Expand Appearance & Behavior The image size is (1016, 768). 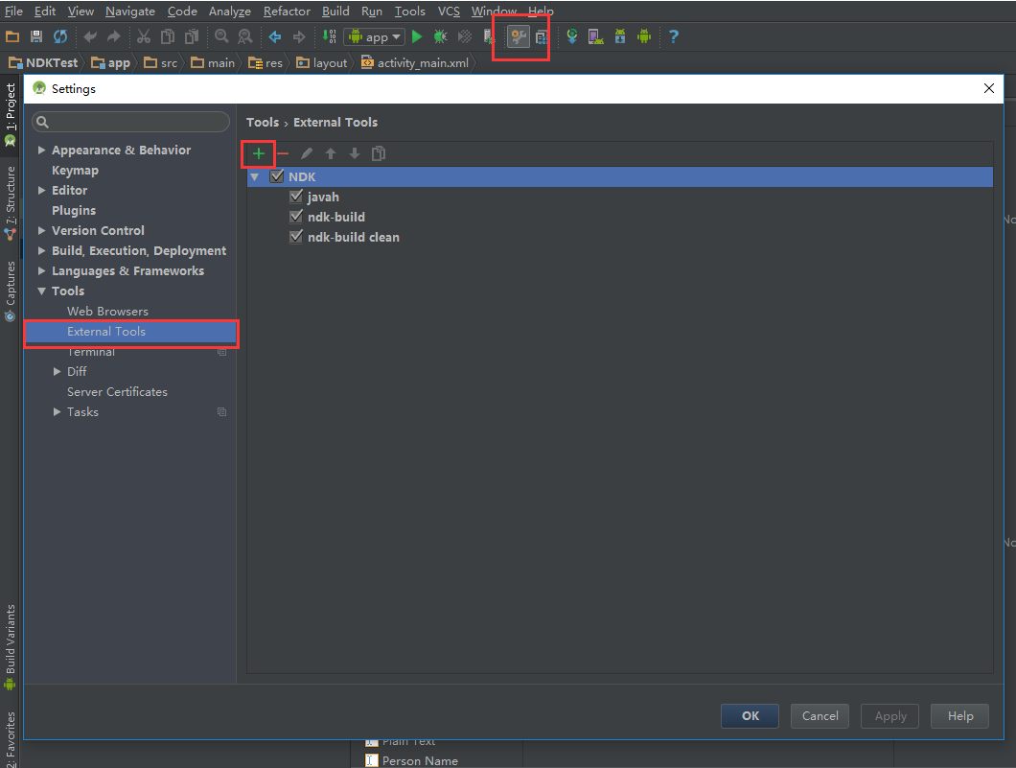(x=41, y=150)
